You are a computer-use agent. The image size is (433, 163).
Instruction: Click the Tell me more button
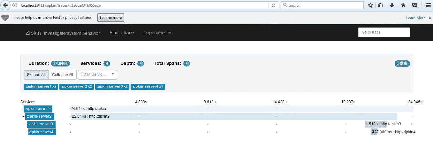click(x=110, y=18)
